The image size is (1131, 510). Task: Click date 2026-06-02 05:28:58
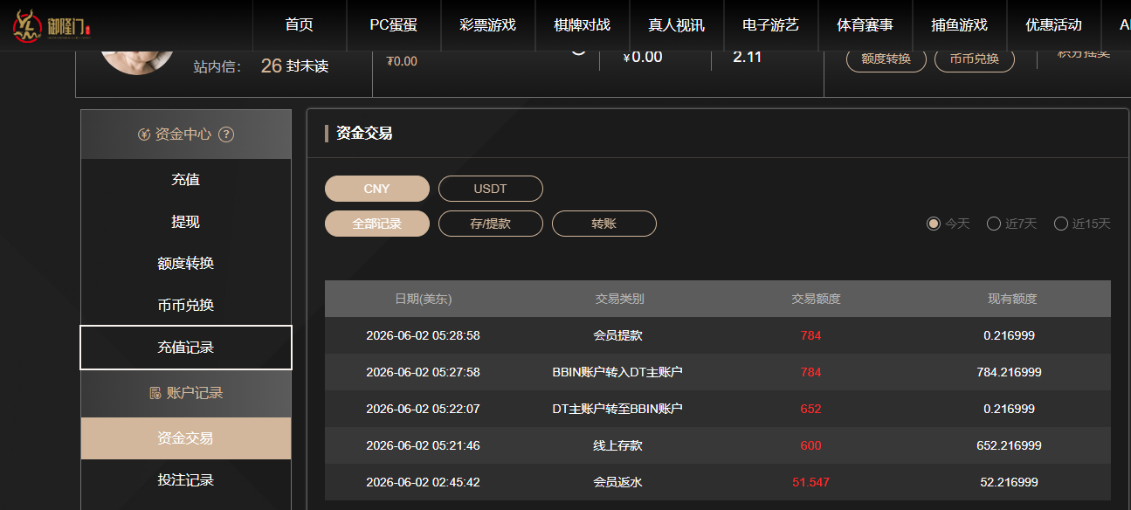click(x=423, y=335)
